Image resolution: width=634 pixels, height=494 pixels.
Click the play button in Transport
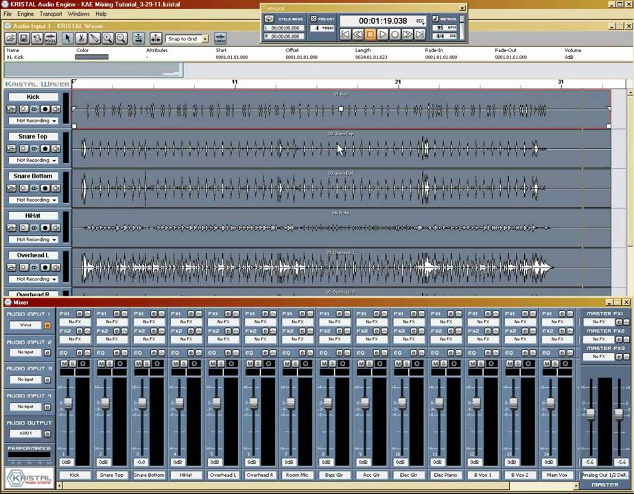[x=382, y=34]
